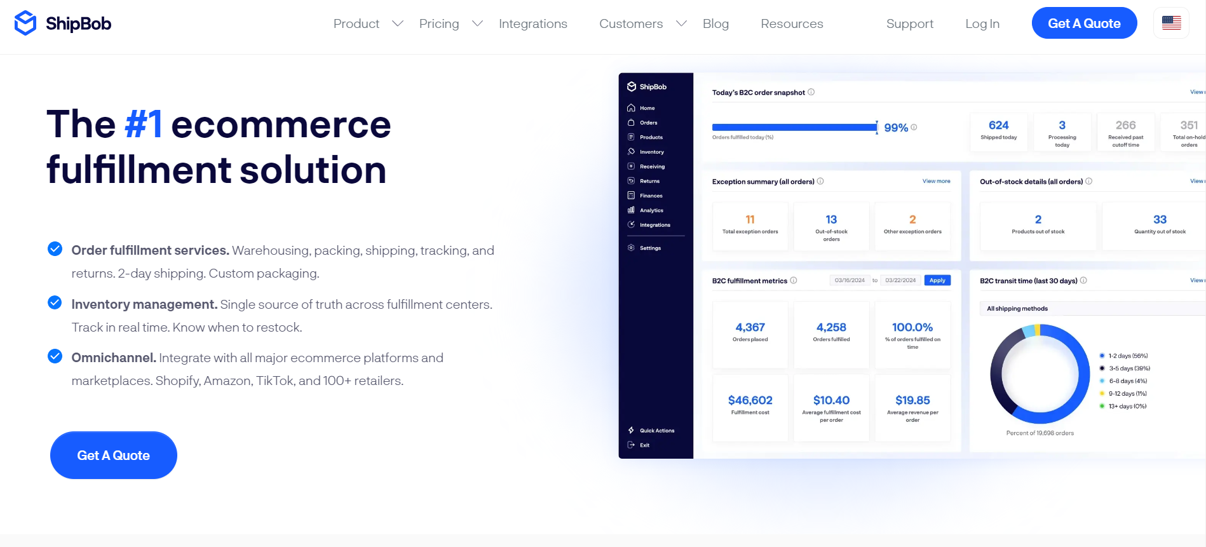Click Integrations icon in dashboard sidebar
The width and height of the screenshot is (1206, 547).
point(631,225)
